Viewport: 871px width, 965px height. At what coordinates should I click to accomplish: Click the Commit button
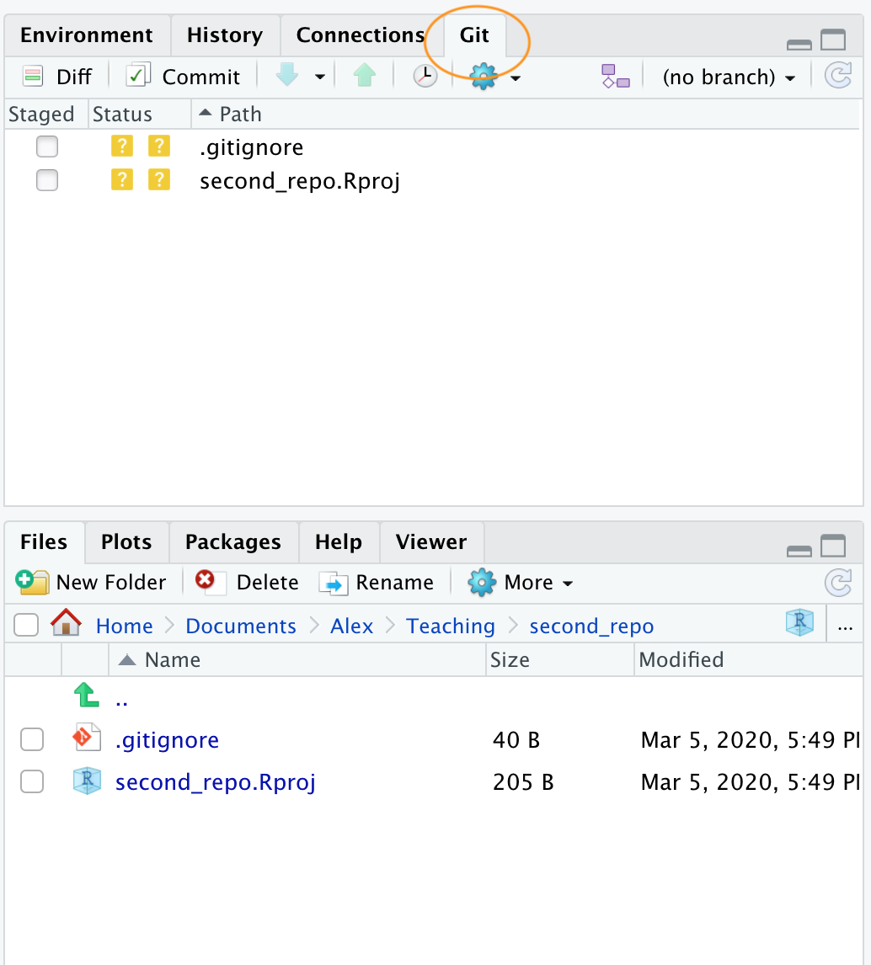pos(184,77)
